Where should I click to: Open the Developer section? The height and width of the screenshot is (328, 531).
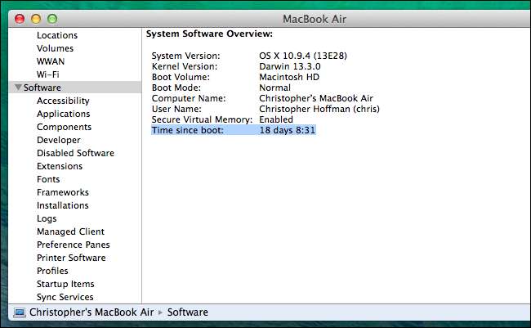click(59, 140)
